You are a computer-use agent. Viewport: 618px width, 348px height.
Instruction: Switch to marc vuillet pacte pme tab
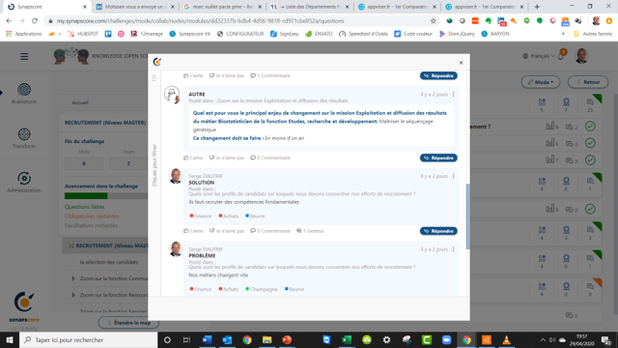click(x=222, y=7)
